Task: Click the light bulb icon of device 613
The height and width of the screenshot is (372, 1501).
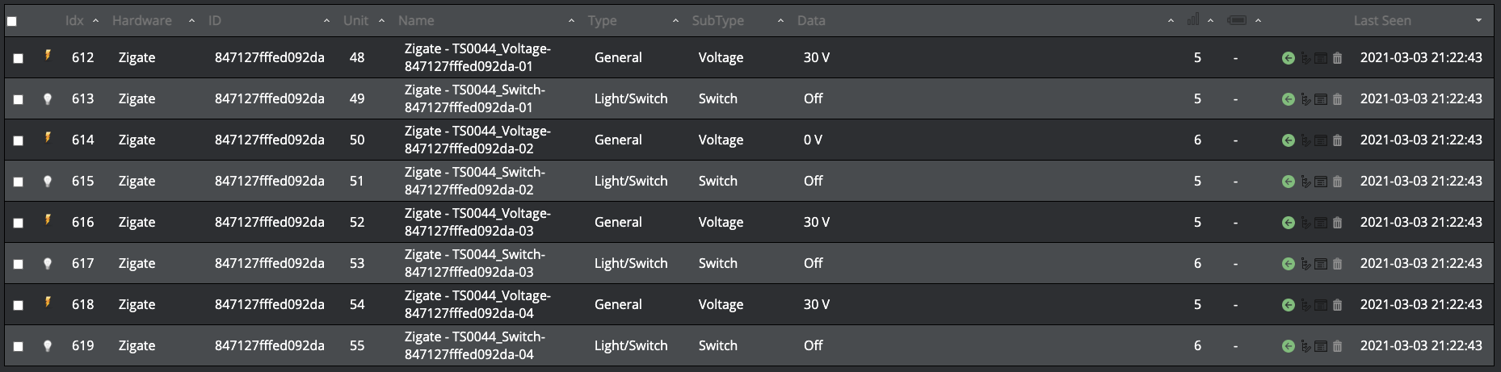Action: tap(48, 98)
